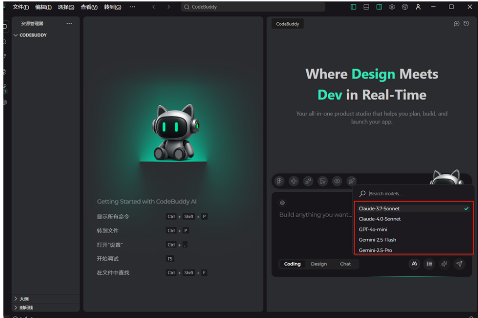Click the image upload icon
Screen dimensions: 478x318
[x=322, y=181]
